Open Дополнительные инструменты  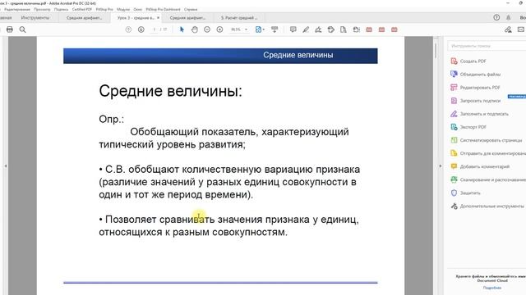pyautogui.click(x=487, y=206)
